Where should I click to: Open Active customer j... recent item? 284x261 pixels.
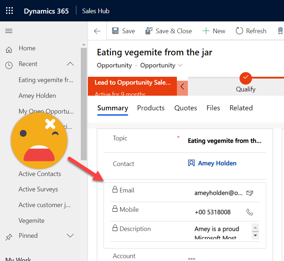coord(44,205)
